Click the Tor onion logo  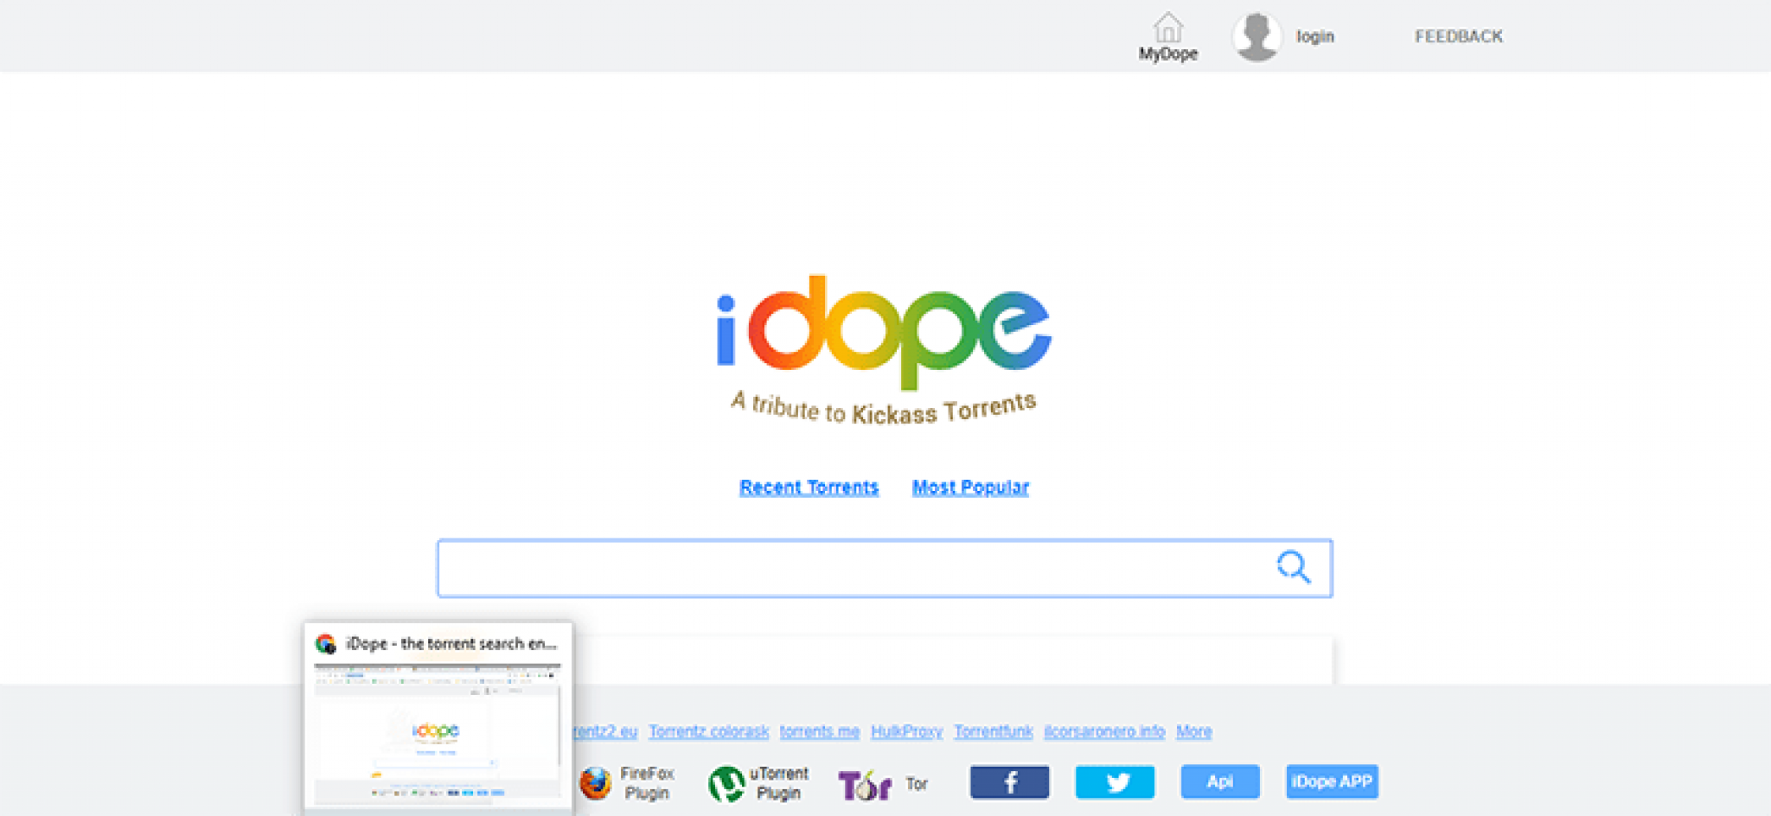pyautogui.click(x=865, y=785)
